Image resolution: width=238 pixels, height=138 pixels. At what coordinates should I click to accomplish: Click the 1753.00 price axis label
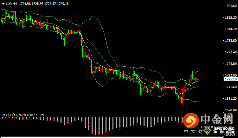tap(231, 64)
